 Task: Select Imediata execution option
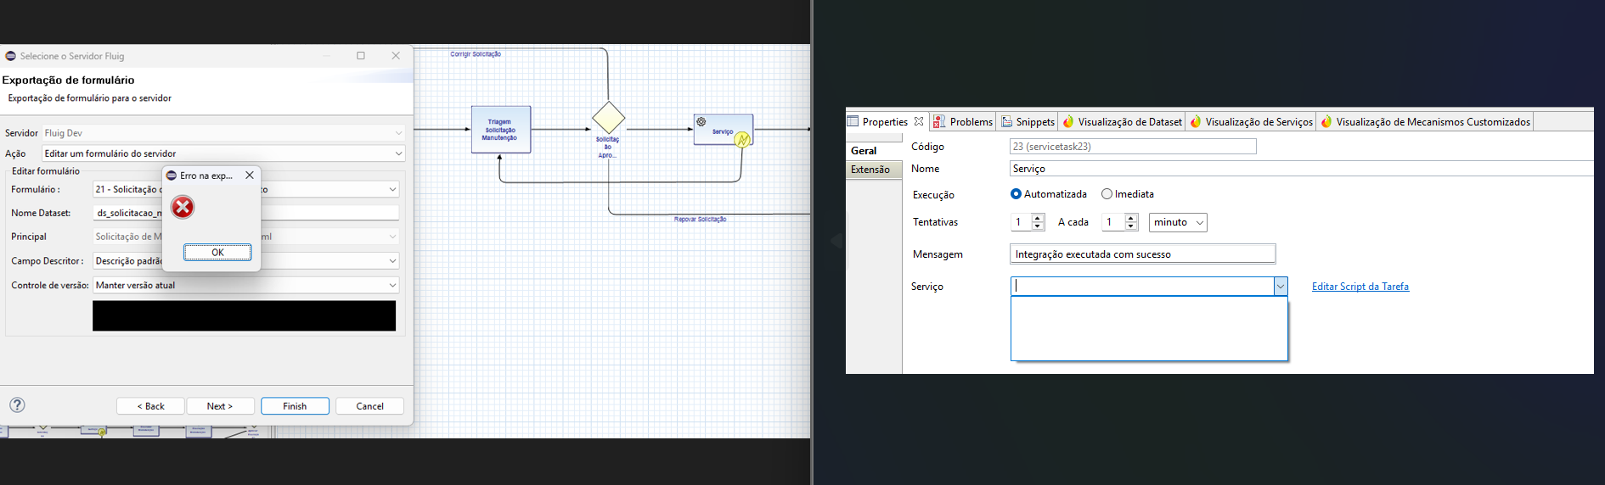coord(1107,194)
